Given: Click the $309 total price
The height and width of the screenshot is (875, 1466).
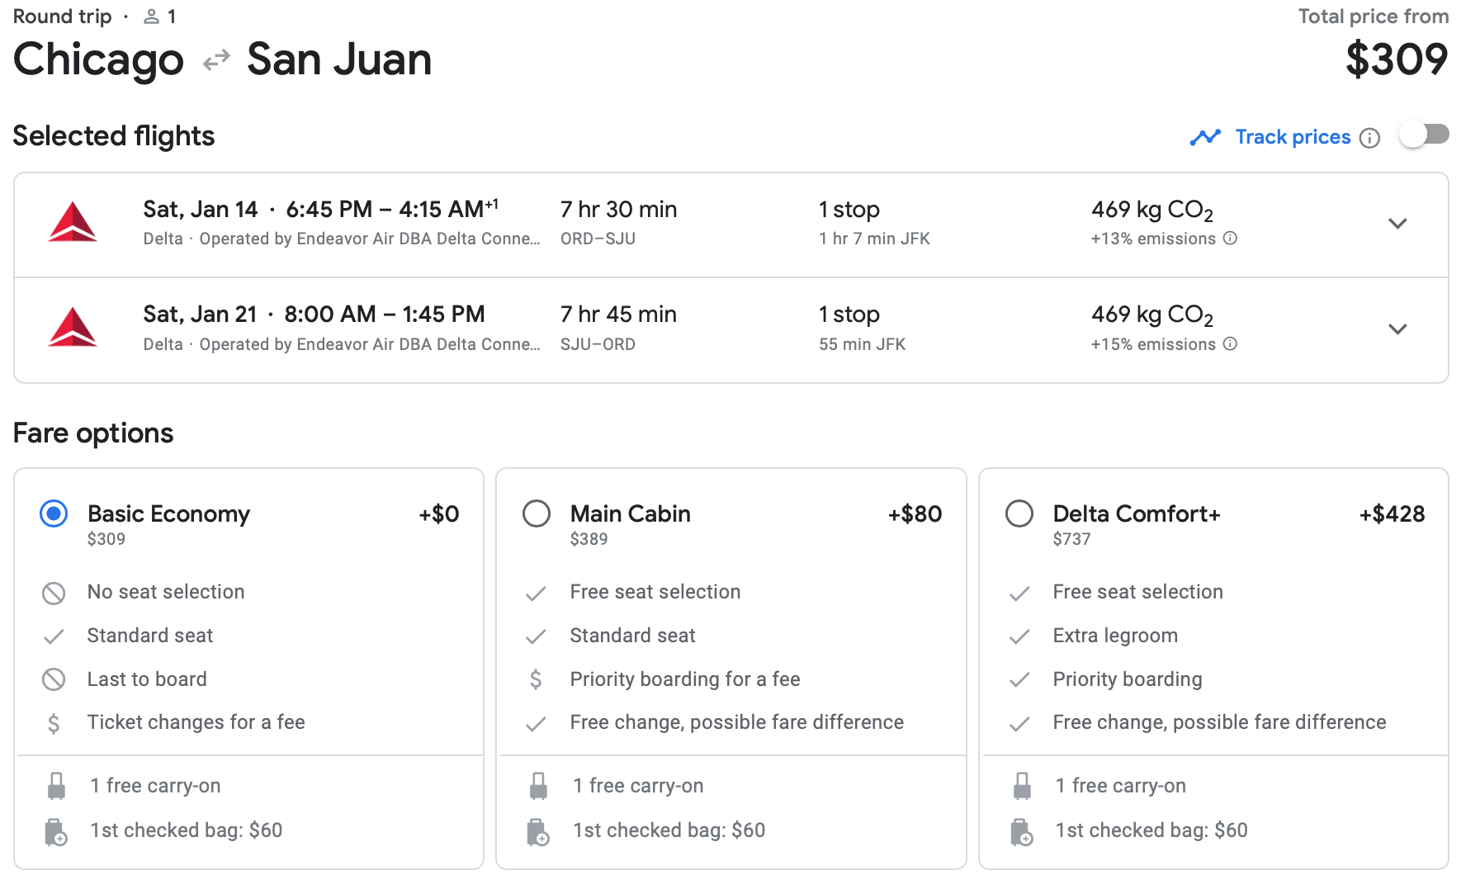Looking at the screenshot, I should point(1397,59).
